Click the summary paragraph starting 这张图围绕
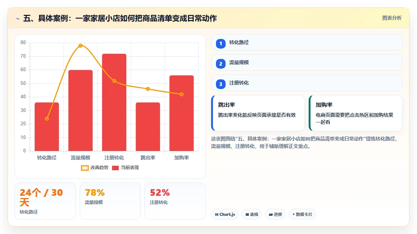This screenshot has width=417, height=234. [305, 142]
